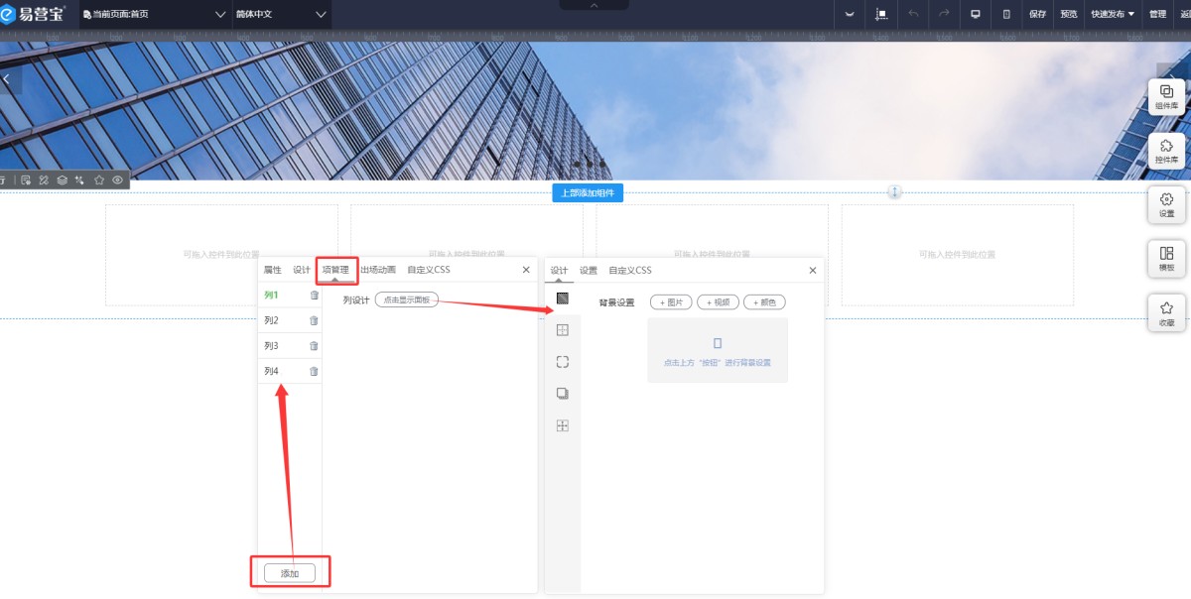This screenshot has height=599, width=1191.
Task: Click the 上部添加组件 button
Action: point(588,192)
